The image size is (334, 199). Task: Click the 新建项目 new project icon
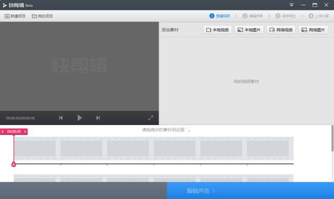7,16
